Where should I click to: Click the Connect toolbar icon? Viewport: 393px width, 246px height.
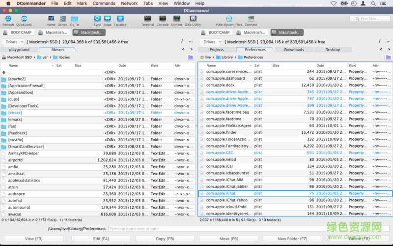(251, 20)
